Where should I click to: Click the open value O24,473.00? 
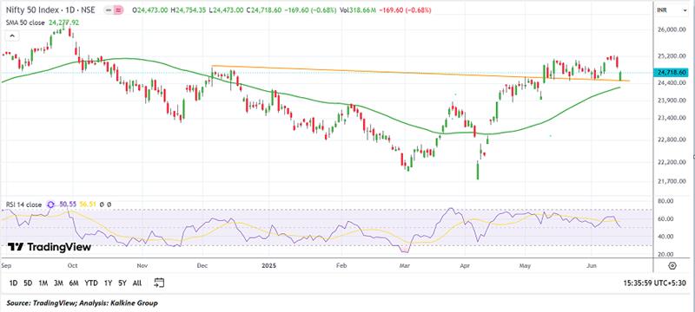[149, 10]
